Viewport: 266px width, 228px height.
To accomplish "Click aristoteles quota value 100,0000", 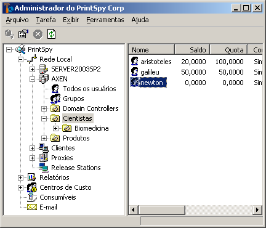I will click(230, 62).
